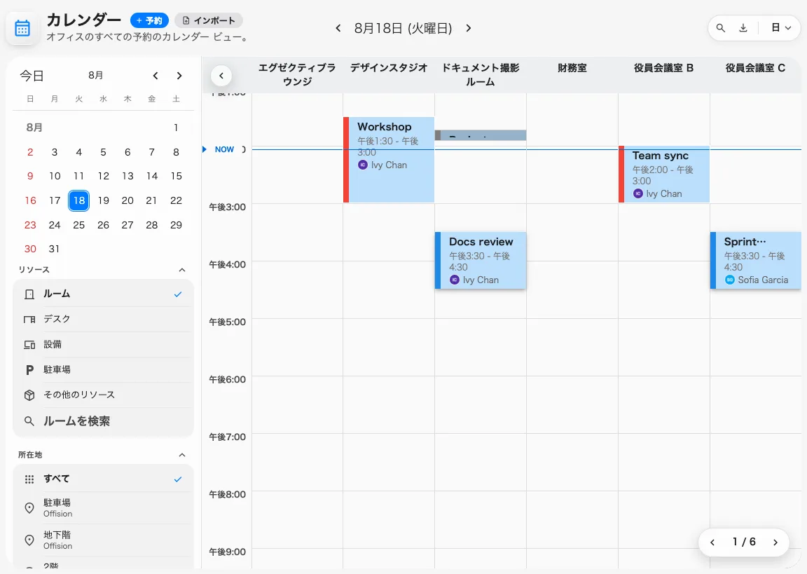Image resolution: width=807 pixels, height=574 pixels.
Task: Click the 役員会議室 C column header
Action: tap(756, 68)
